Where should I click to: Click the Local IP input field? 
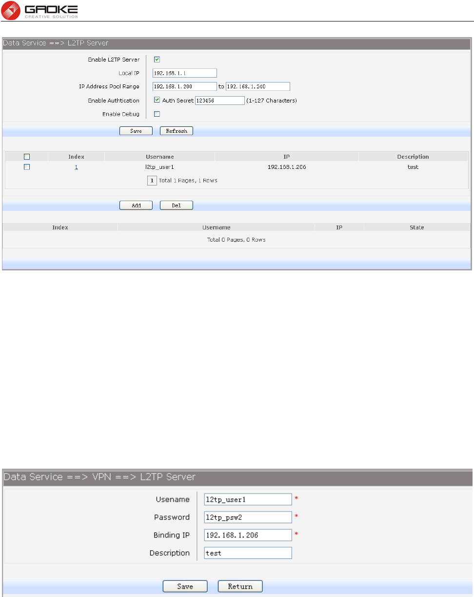pyautogui.click(x=184, y=73)
